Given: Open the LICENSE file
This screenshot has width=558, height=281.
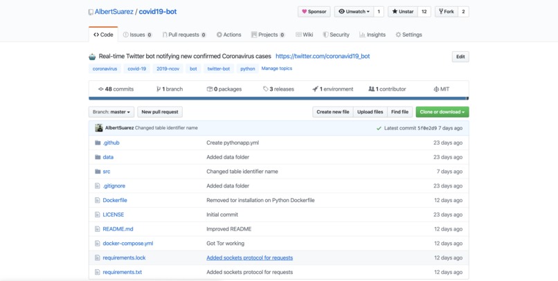Looking at the screenshot, I should click(x=114, y=215).
